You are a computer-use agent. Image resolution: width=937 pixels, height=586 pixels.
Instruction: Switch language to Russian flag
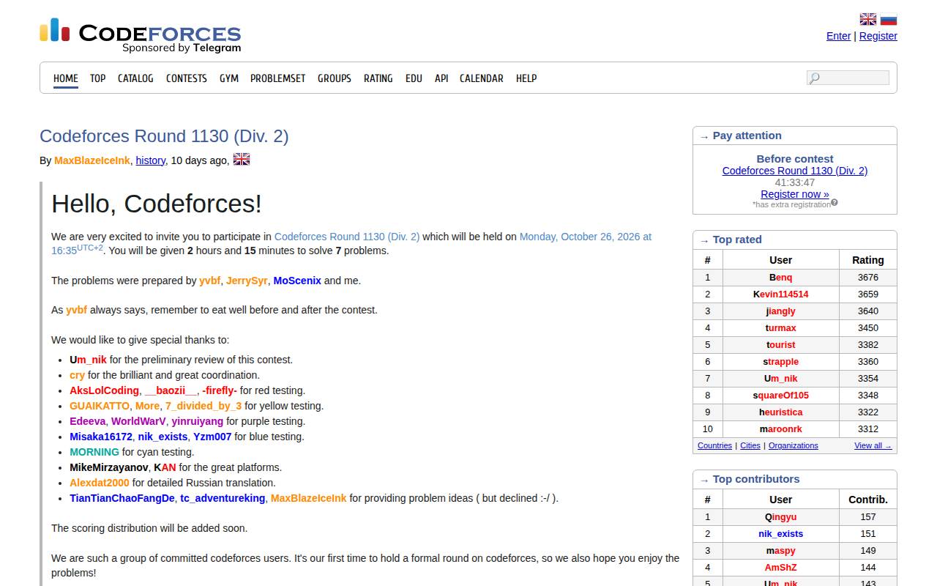pyautogui.click(x=889, y=19)
